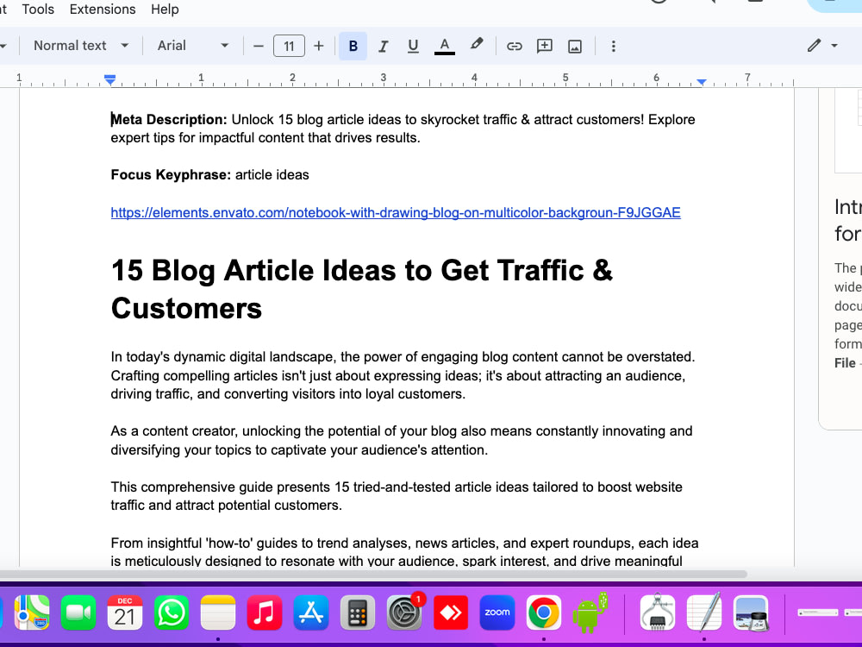Open AnyDesk red icon in Dock

(x=451, y=612)
